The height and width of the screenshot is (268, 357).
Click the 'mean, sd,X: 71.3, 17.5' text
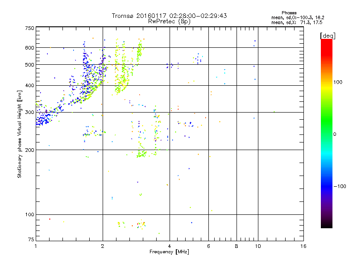(297, 22)
